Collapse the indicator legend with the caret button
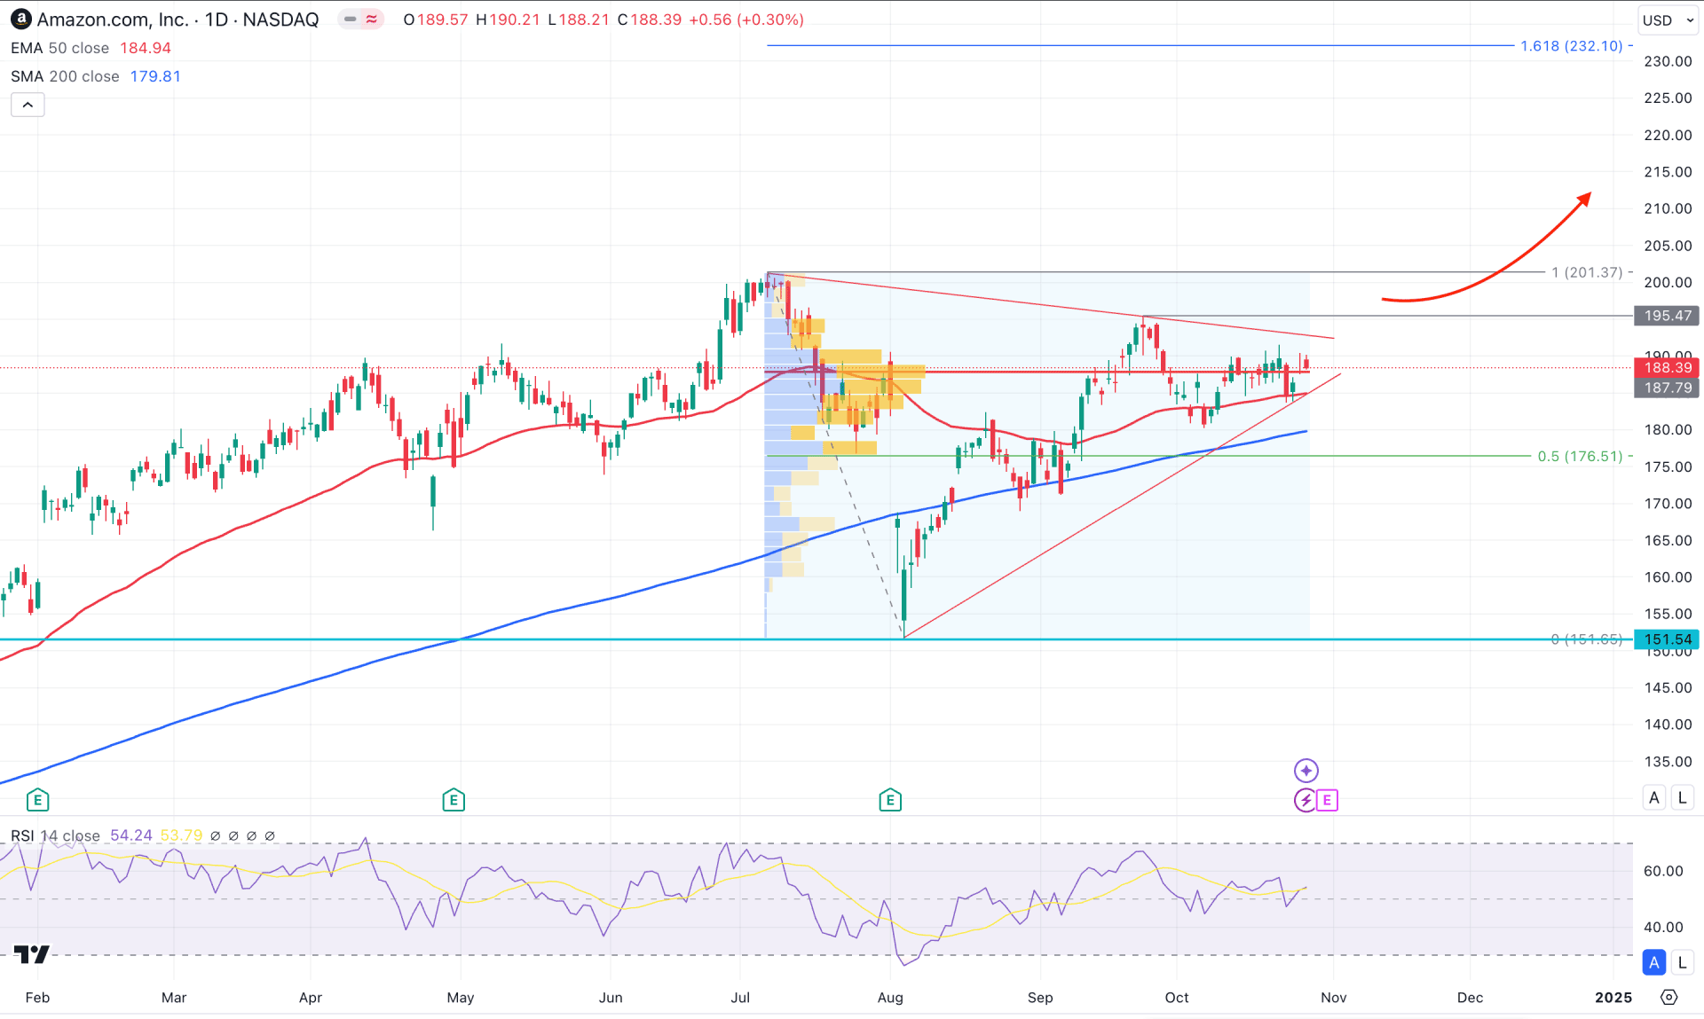The image size is (1704, 1019). (x=28, y=105)
